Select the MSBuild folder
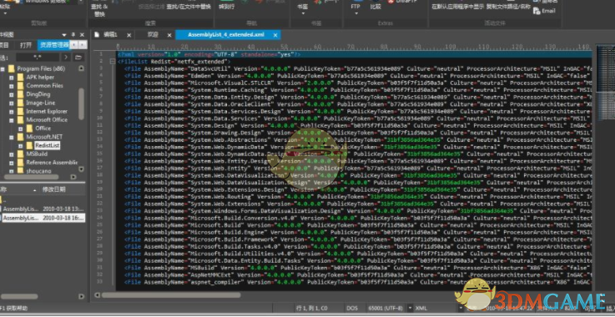This screenshot has width=615, height=317. 37,153
